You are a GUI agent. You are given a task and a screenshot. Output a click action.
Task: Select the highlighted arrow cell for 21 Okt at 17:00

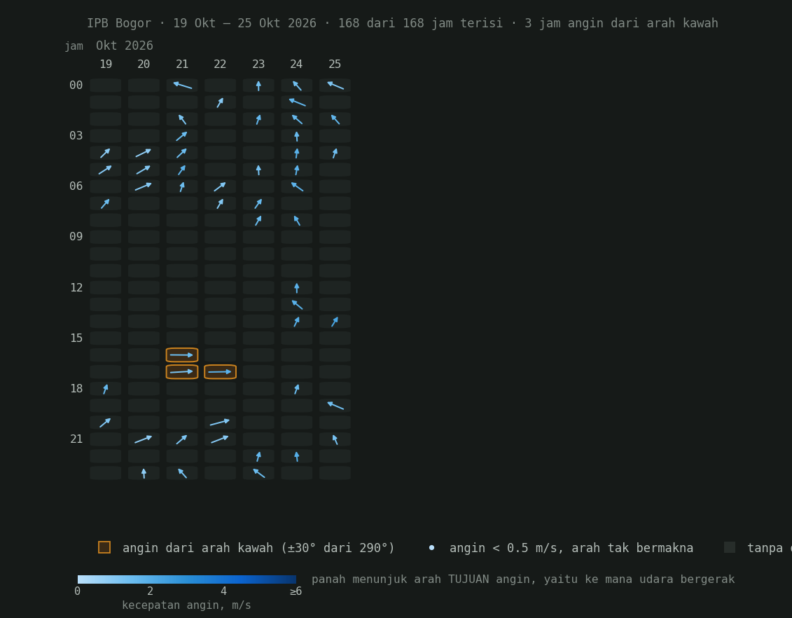point(182,372)
